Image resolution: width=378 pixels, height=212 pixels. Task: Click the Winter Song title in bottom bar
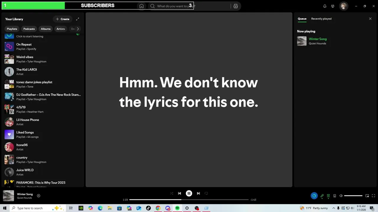(25, 194)
